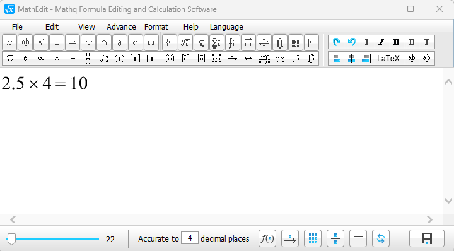Insert absolute value bars with filled placeholder

point(151,58)
